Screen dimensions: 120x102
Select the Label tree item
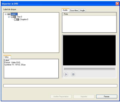point(14,14)
